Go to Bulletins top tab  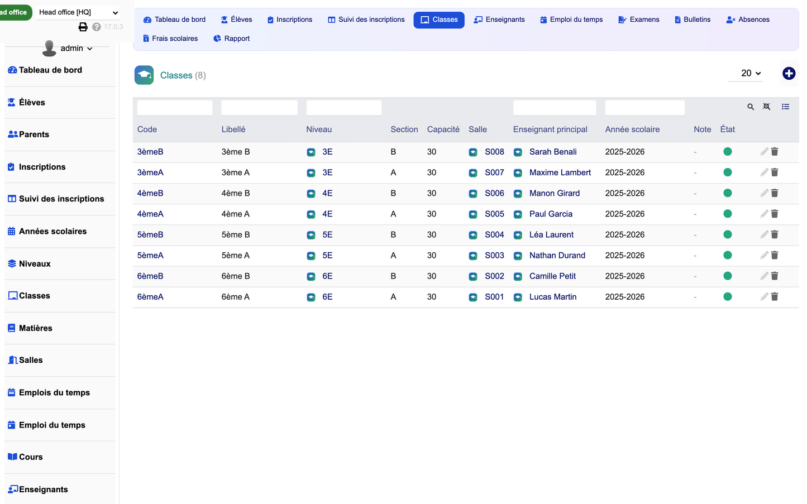(693, 20)
